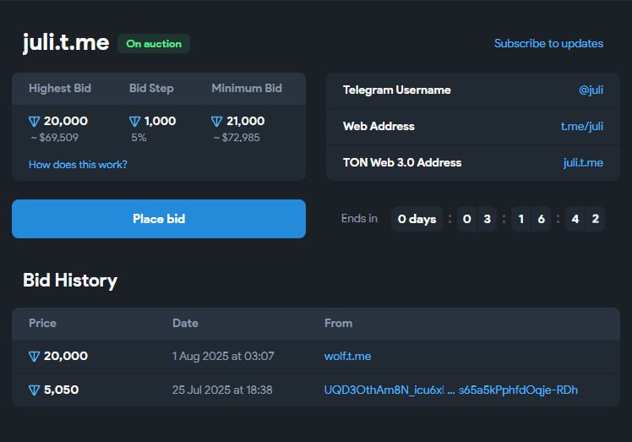Click the Minimum Bid column header
This screenshot has width=632, height=442.
pos(247,89)
